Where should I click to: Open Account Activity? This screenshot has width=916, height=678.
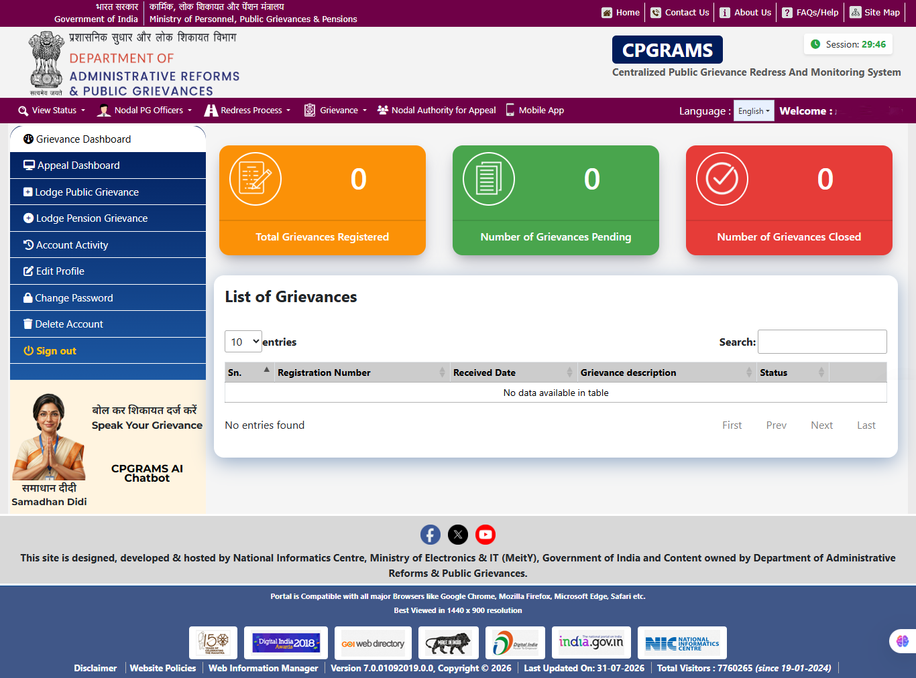(108, 245)
